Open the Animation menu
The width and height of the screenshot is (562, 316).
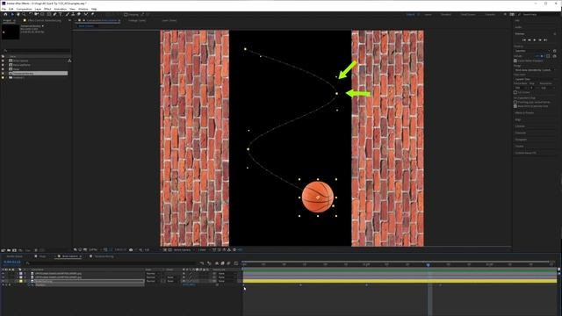pos(61,9)
